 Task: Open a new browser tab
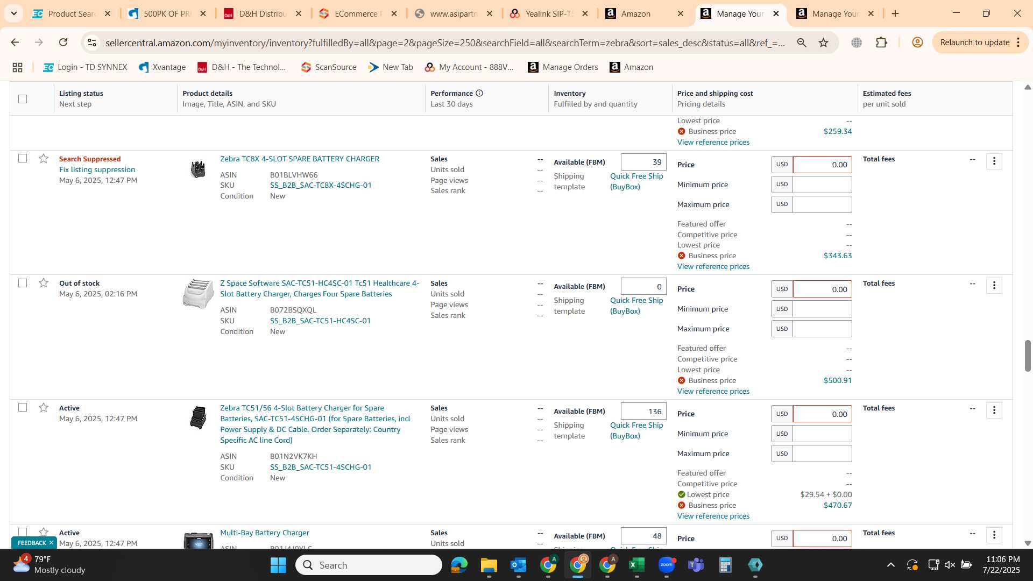895,14
